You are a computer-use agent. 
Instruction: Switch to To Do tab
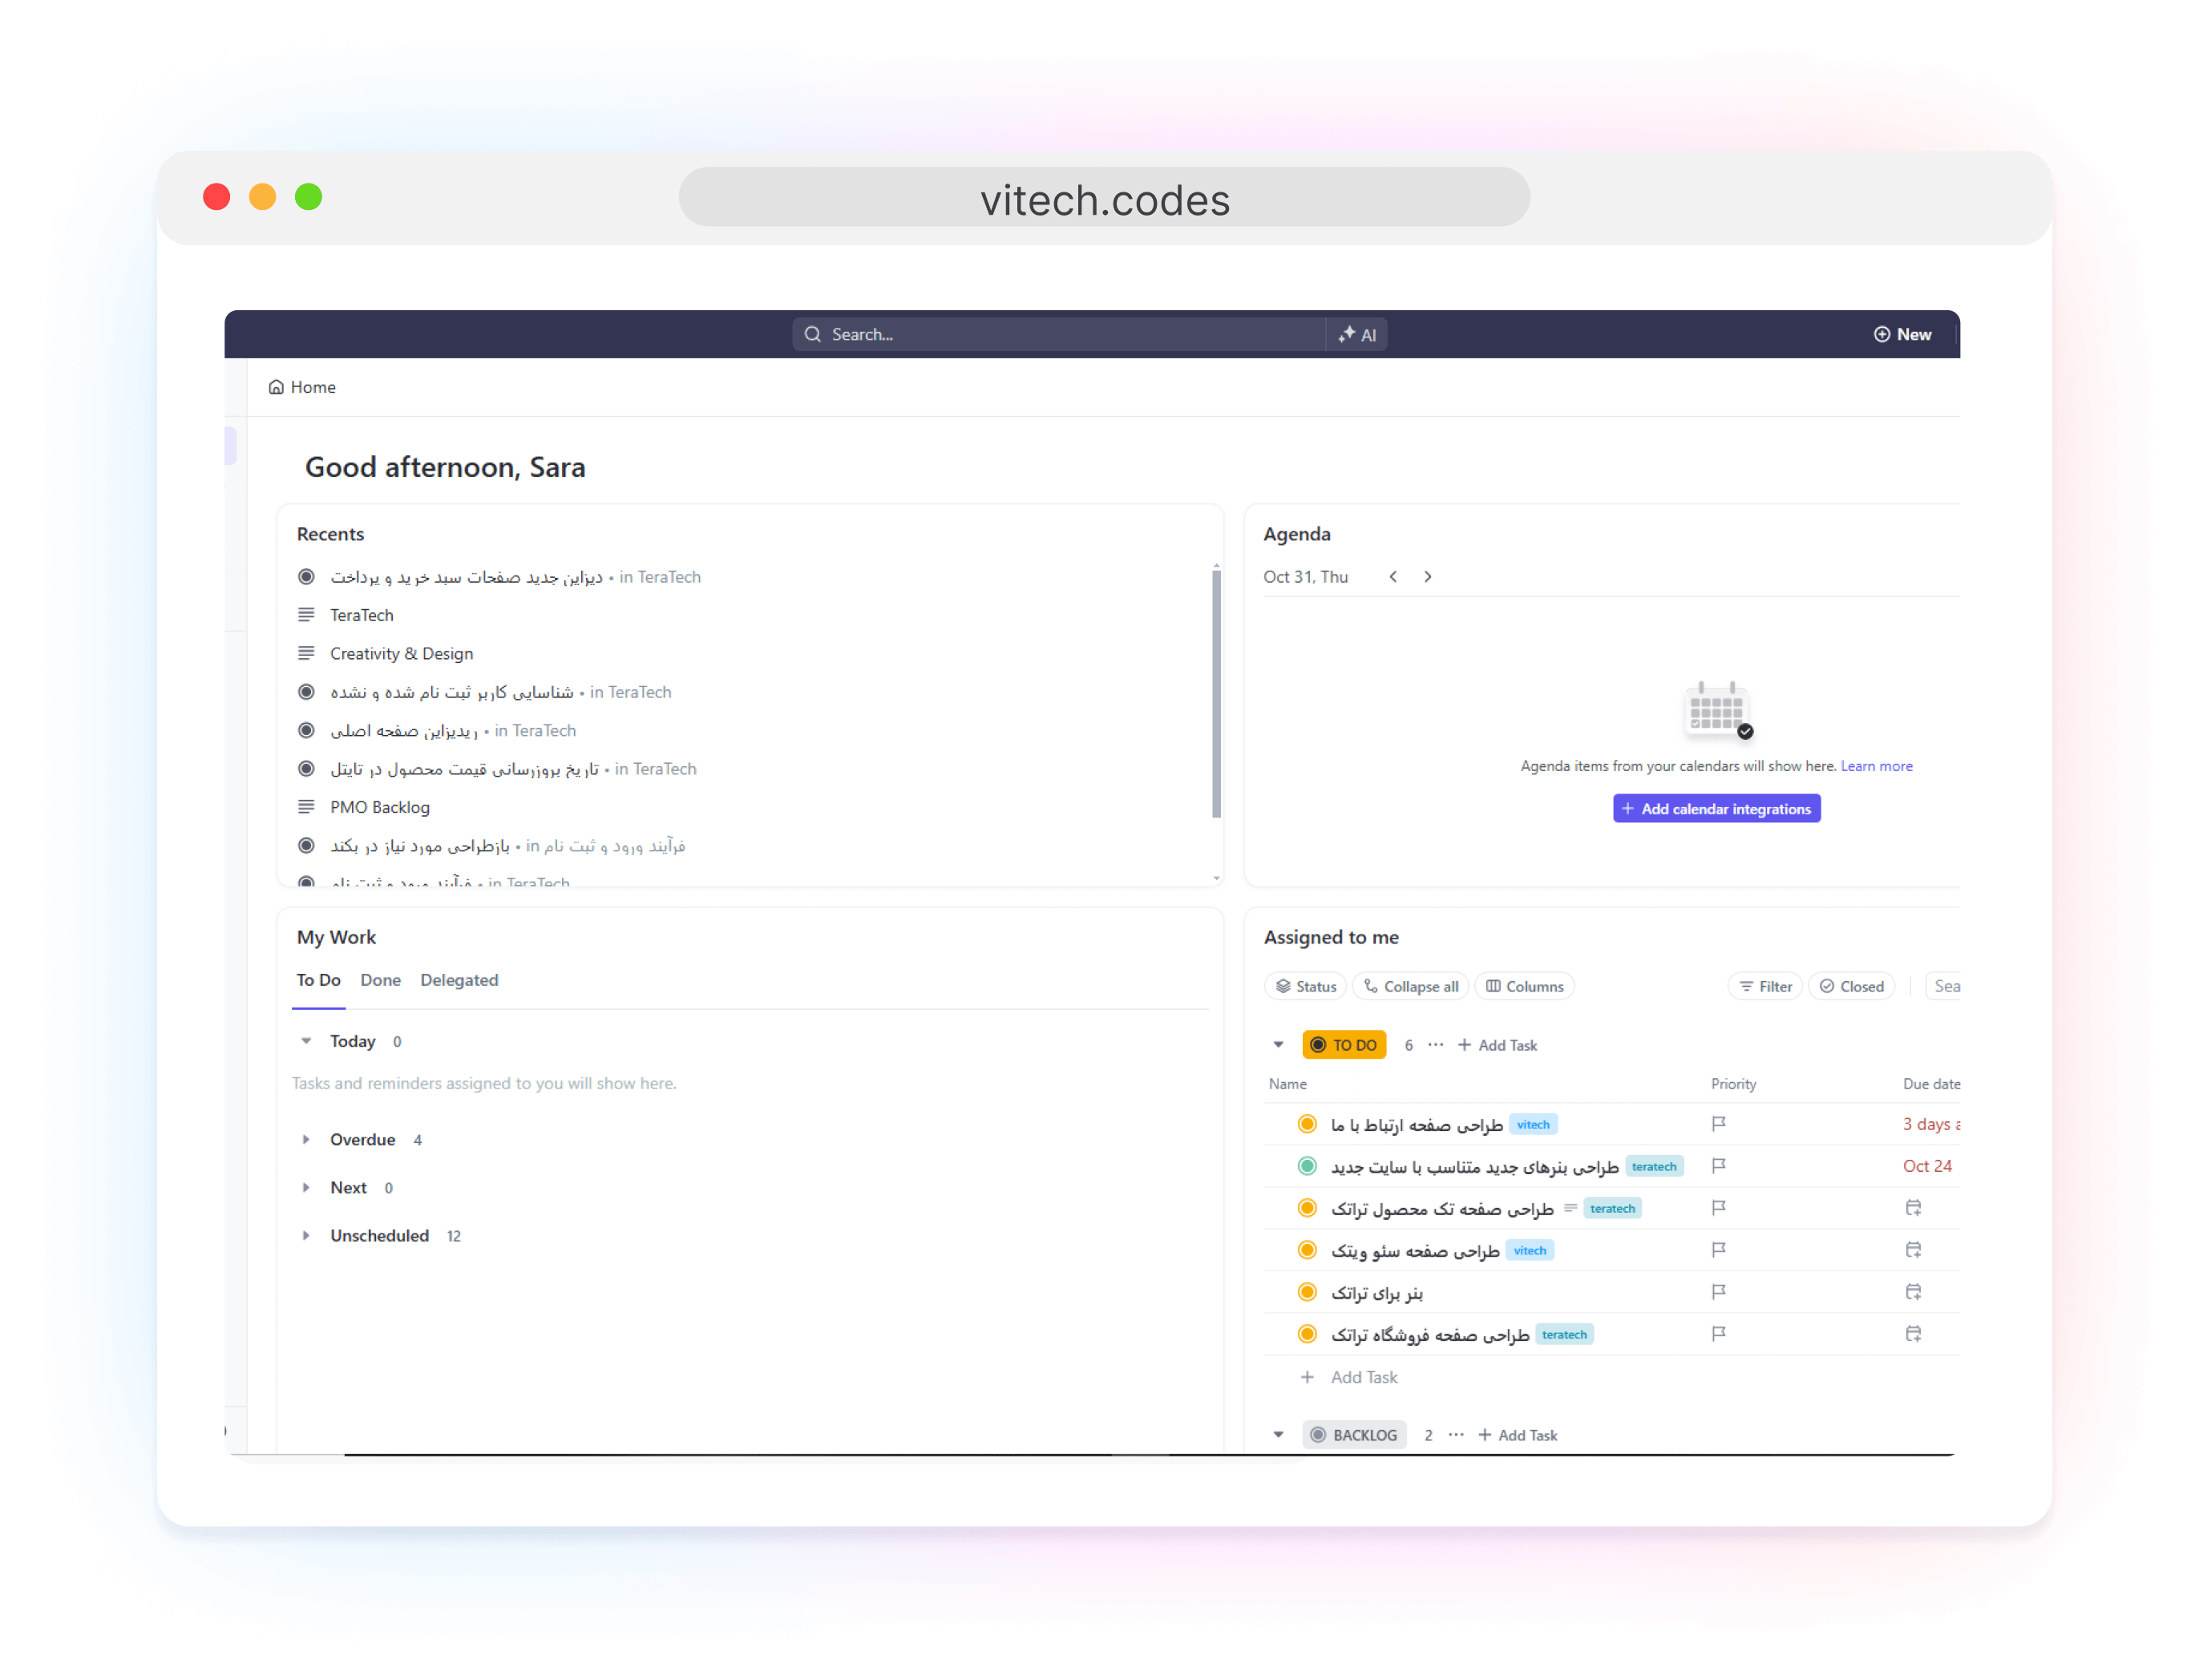click(x=318, y=980)
